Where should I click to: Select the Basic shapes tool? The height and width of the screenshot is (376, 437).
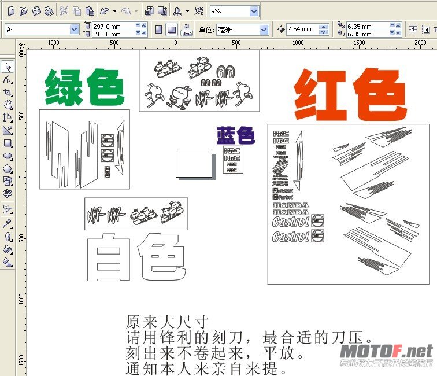pyautogui.click(x=8, y=181)
